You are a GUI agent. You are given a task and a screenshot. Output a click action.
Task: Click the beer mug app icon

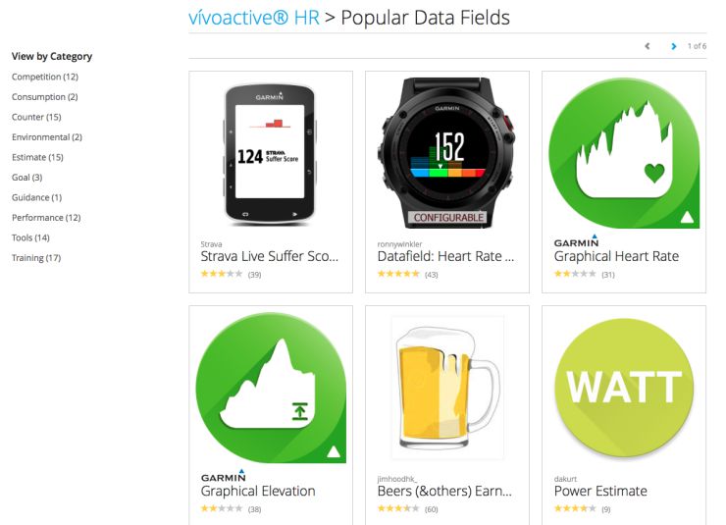[447, 388]
